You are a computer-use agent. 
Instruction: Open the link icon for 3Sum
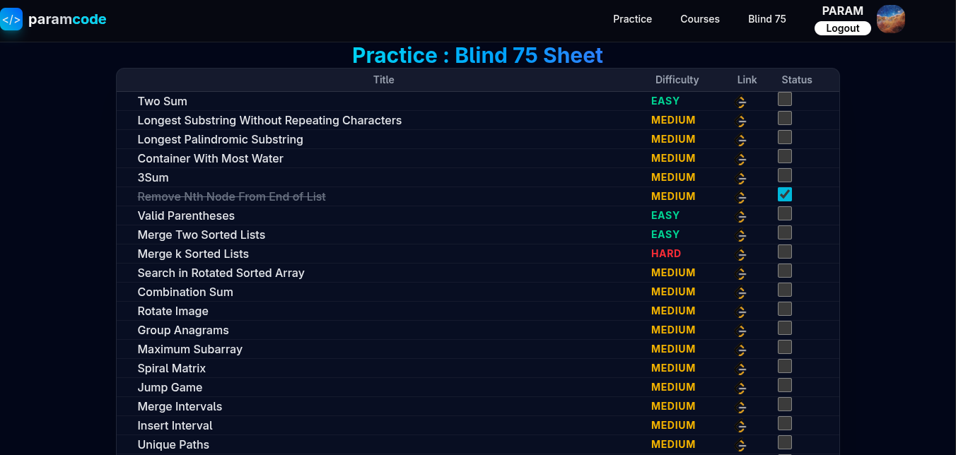[742, 179]
